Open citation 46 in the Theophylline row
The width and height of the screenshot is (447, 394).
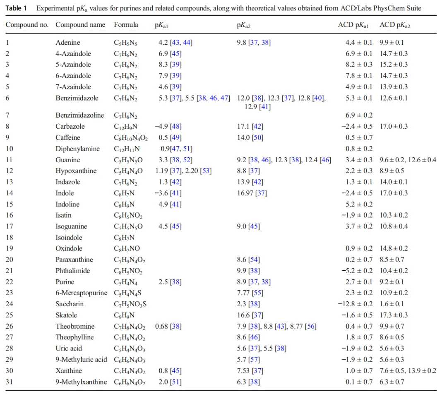254,337
